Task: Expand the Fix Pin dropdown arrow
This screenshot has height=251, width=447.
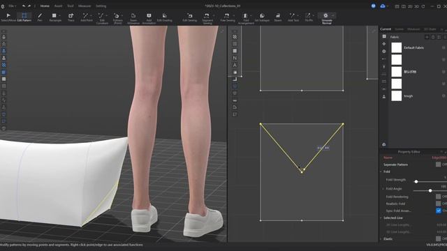Action: coord(314,15)
